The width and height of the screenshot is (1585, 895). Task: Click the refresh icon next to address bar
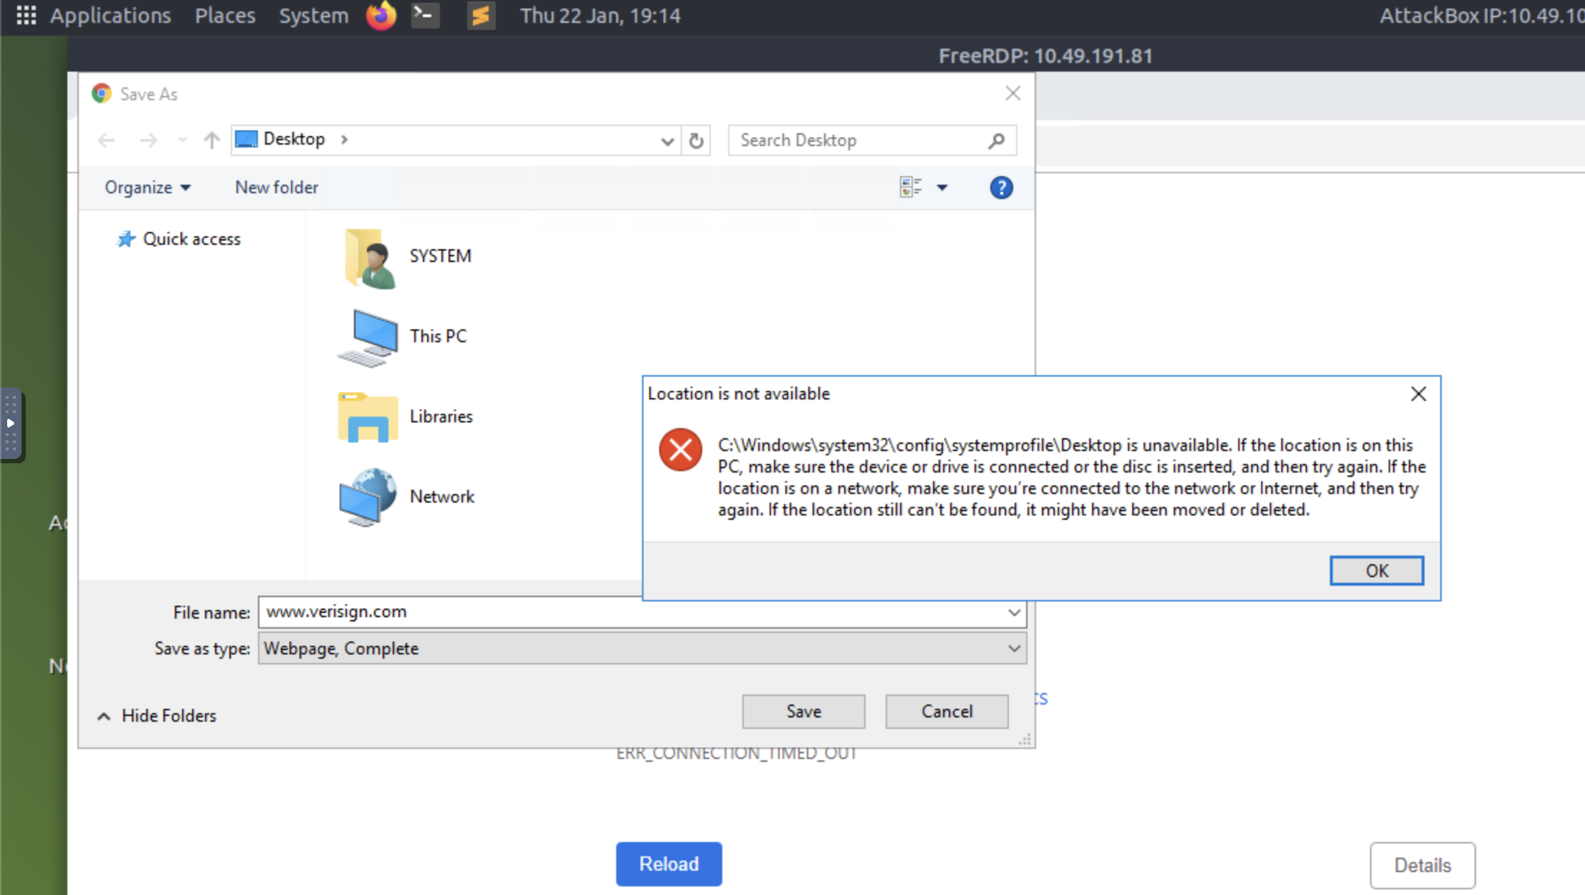click(696, 140)
